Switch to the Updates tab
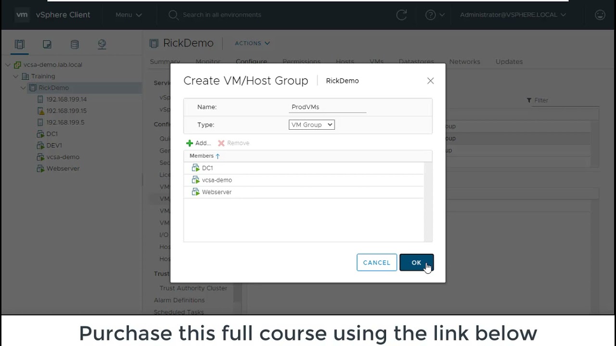 pyautogui.click(x=509, y=62)
